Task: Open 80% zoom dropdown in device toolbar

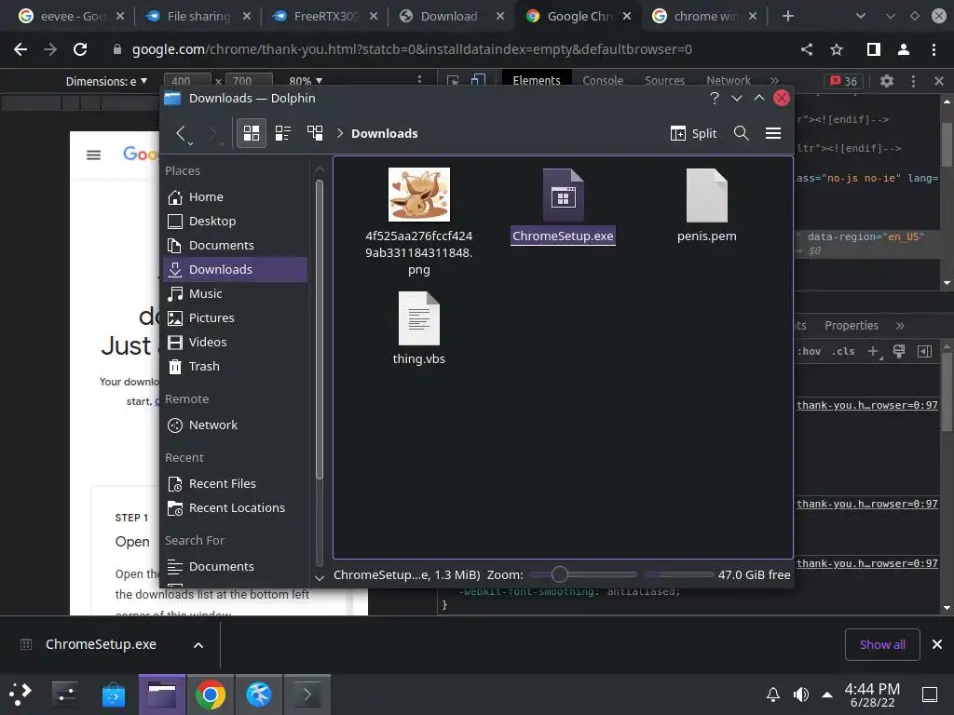Action: [x=306, y=81]
